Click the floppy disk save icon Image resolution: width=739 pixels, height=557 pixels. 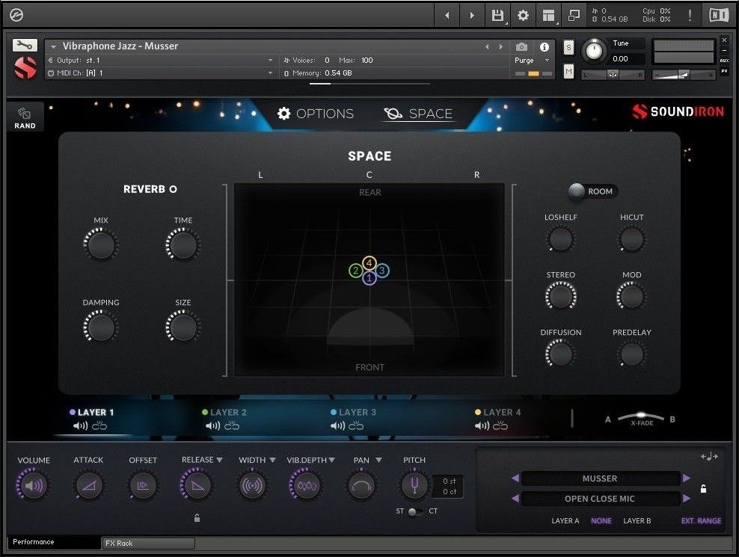pyautogui.click(x=497, y=14)
